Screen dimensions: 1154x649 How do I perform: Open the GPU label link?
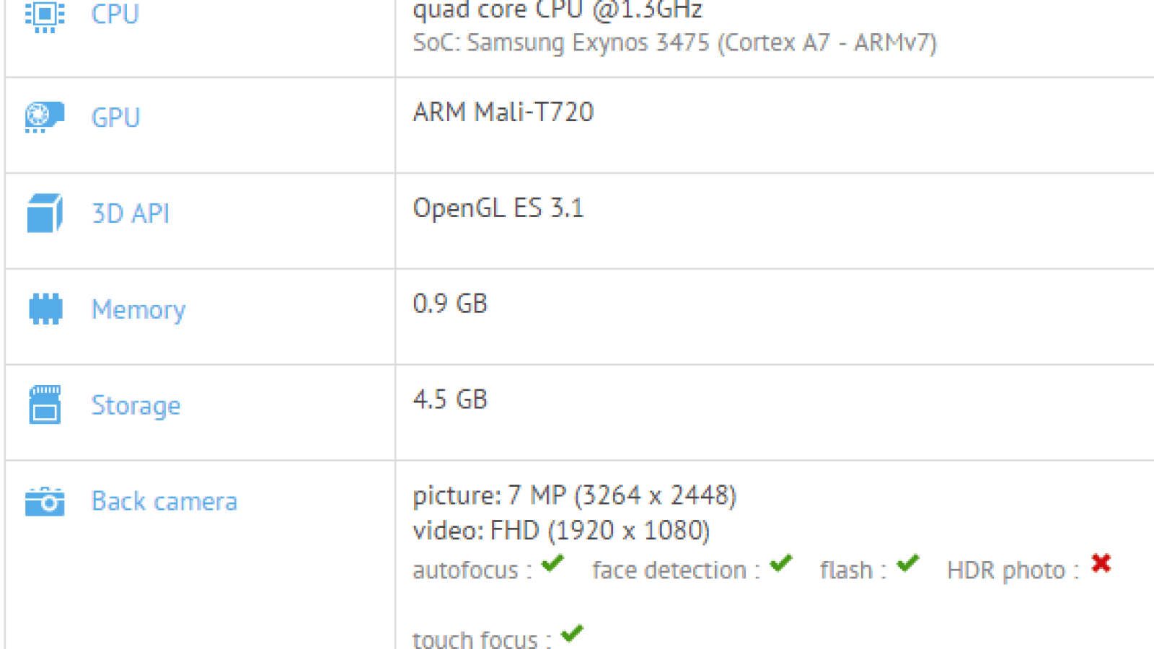115,118
